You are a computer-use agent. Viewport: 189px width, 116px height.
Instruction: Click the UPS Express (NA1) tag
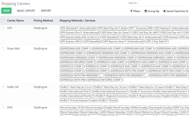[71, 41]
